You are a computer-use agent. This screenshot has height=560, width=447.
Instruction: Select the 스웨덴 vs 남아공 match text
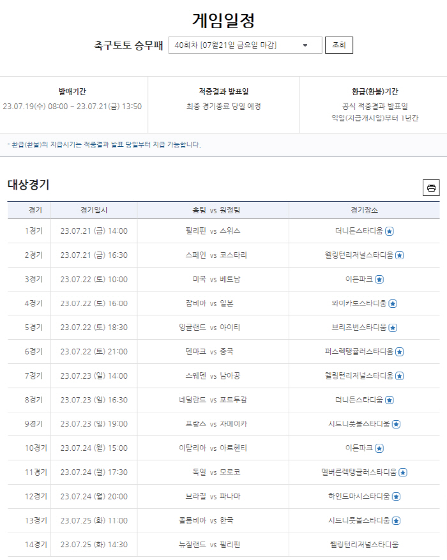pos(213,375)
